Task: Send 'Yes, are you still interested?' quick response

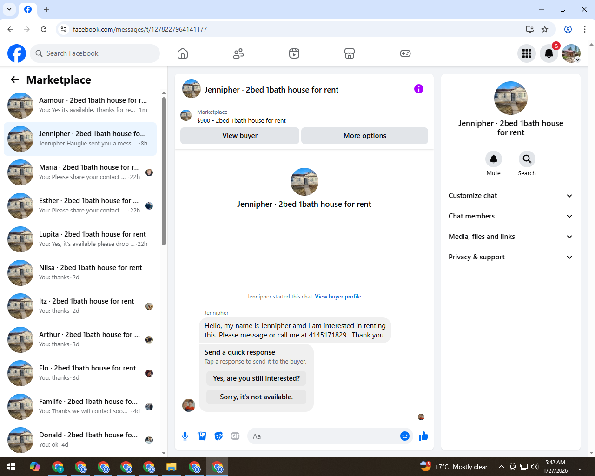Action: click(x=257, y=378)
